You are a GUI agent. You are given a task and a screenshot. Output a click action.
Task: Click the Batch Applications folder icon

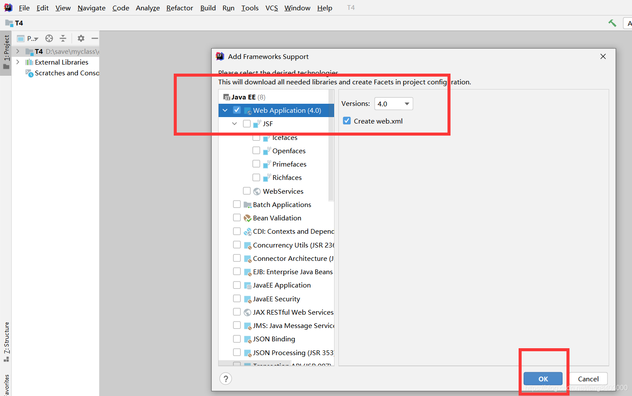(247, 204)
